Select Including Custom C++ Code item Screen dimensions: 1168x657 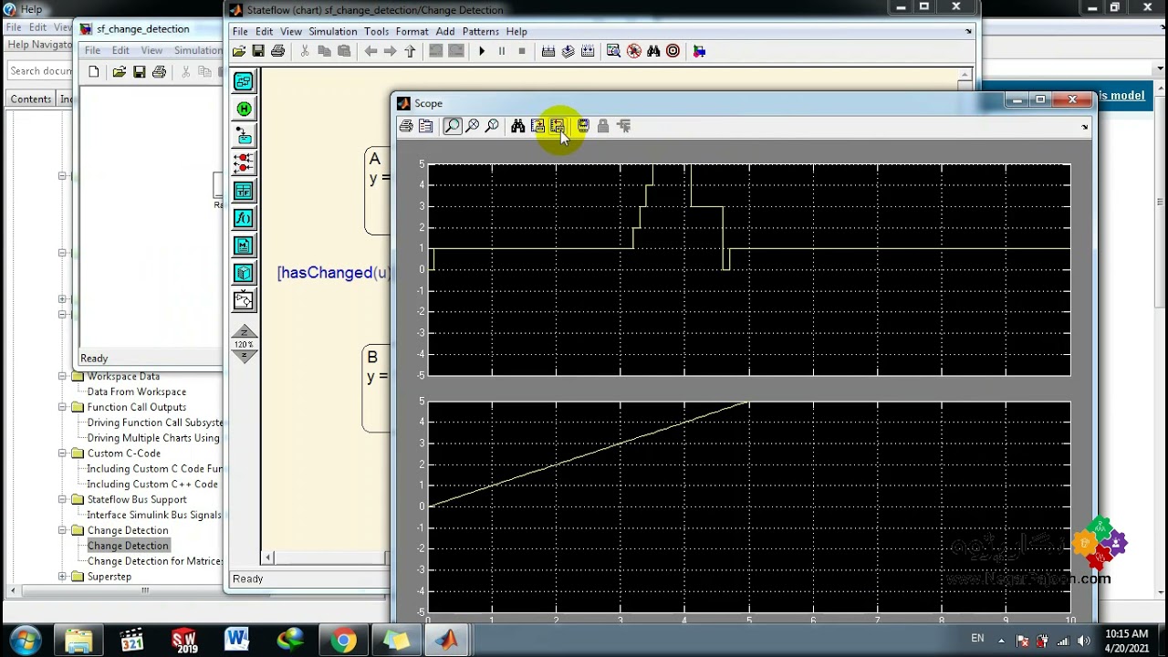pyautogui.click(x=152, y=484)
